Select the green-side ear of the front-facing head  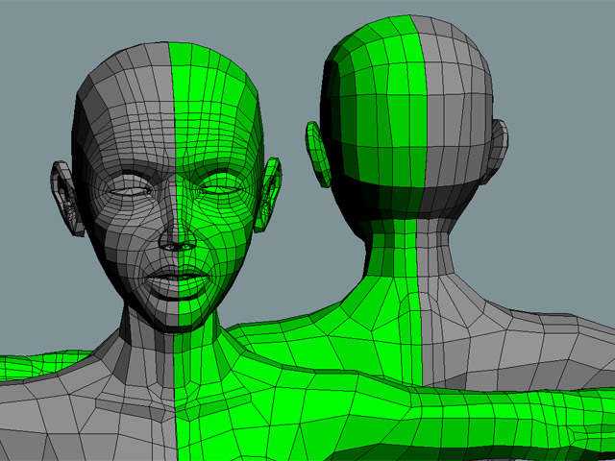tap(270, 192)
